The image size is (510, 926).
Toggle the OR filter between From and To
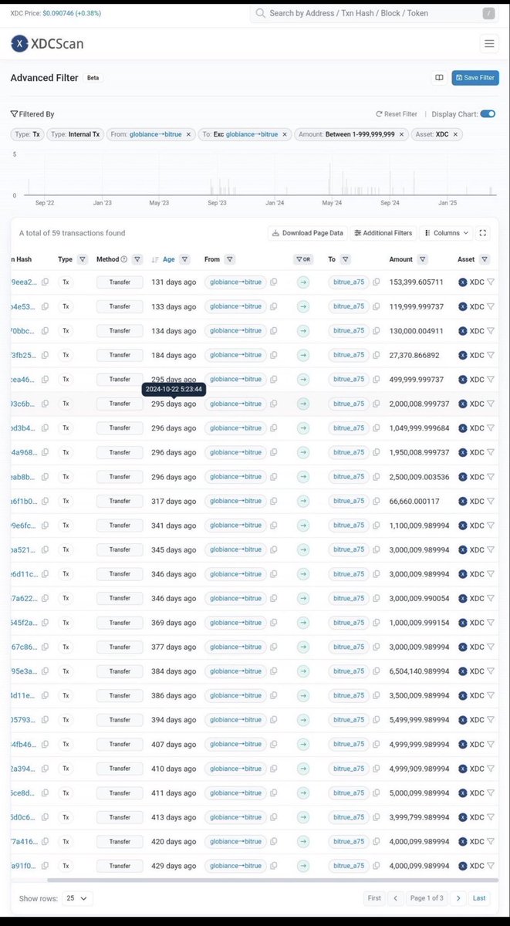coord(302,259)
